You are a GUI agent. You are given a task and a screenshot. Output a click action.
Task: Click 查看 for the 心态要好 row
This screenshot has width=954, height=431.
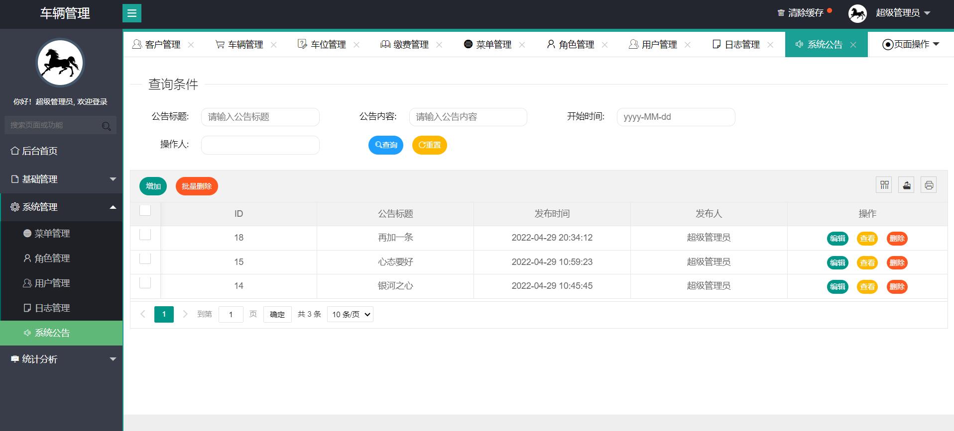(x=867, y=262)
